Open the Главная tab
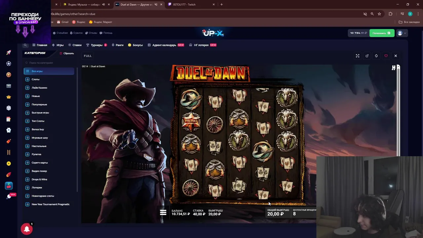Viewport: 423px width, 238px height. click(40, 45)
